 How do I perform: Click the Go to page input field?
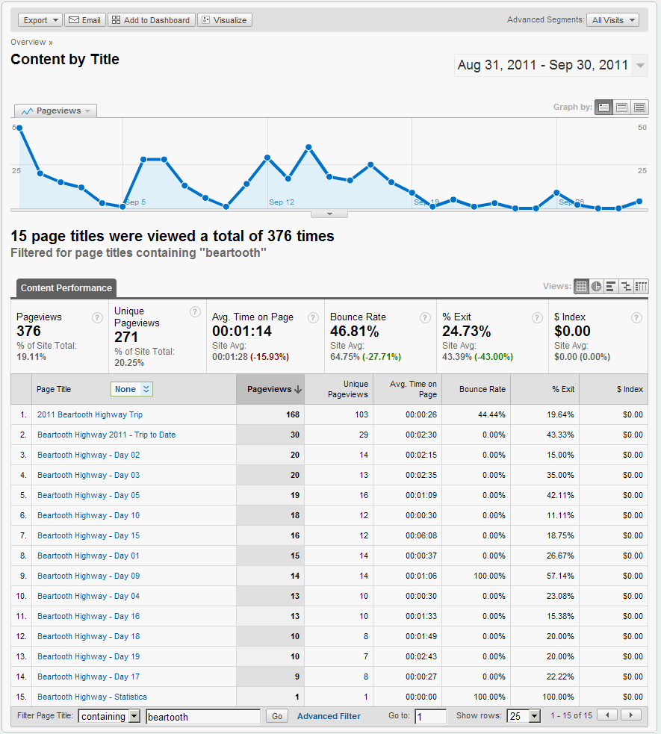pos(430,716)
